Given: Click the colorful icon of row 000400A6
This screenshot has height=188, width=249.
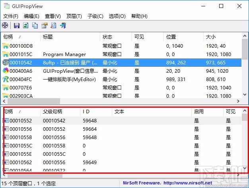Looking at the screenshot, I should coord(6,71).
